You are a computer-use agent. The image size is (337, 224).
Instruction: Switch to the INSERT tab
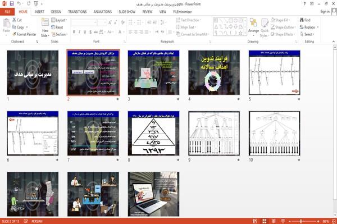click(x=39, y=12)
